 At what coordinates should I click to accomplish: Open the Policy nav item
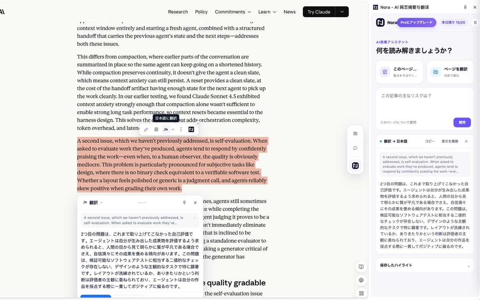pos(201,12)
